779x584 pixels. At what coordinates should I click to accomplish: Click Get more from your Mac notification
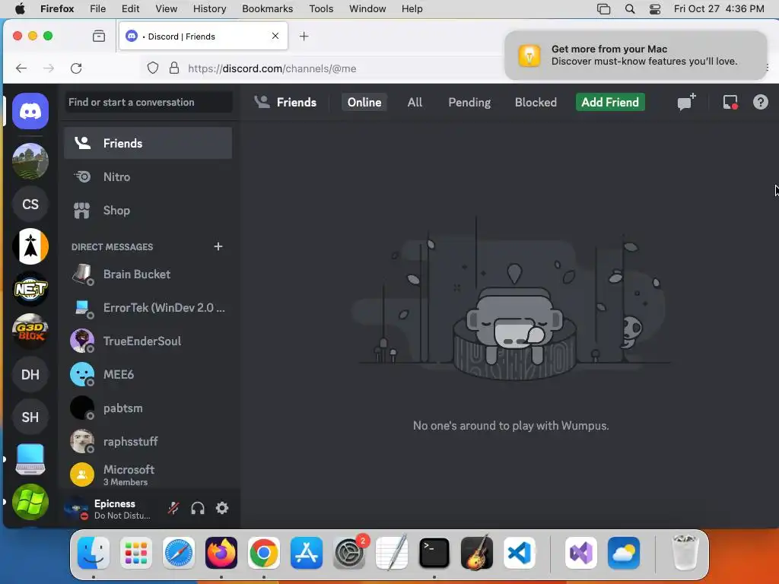point(635,55)
